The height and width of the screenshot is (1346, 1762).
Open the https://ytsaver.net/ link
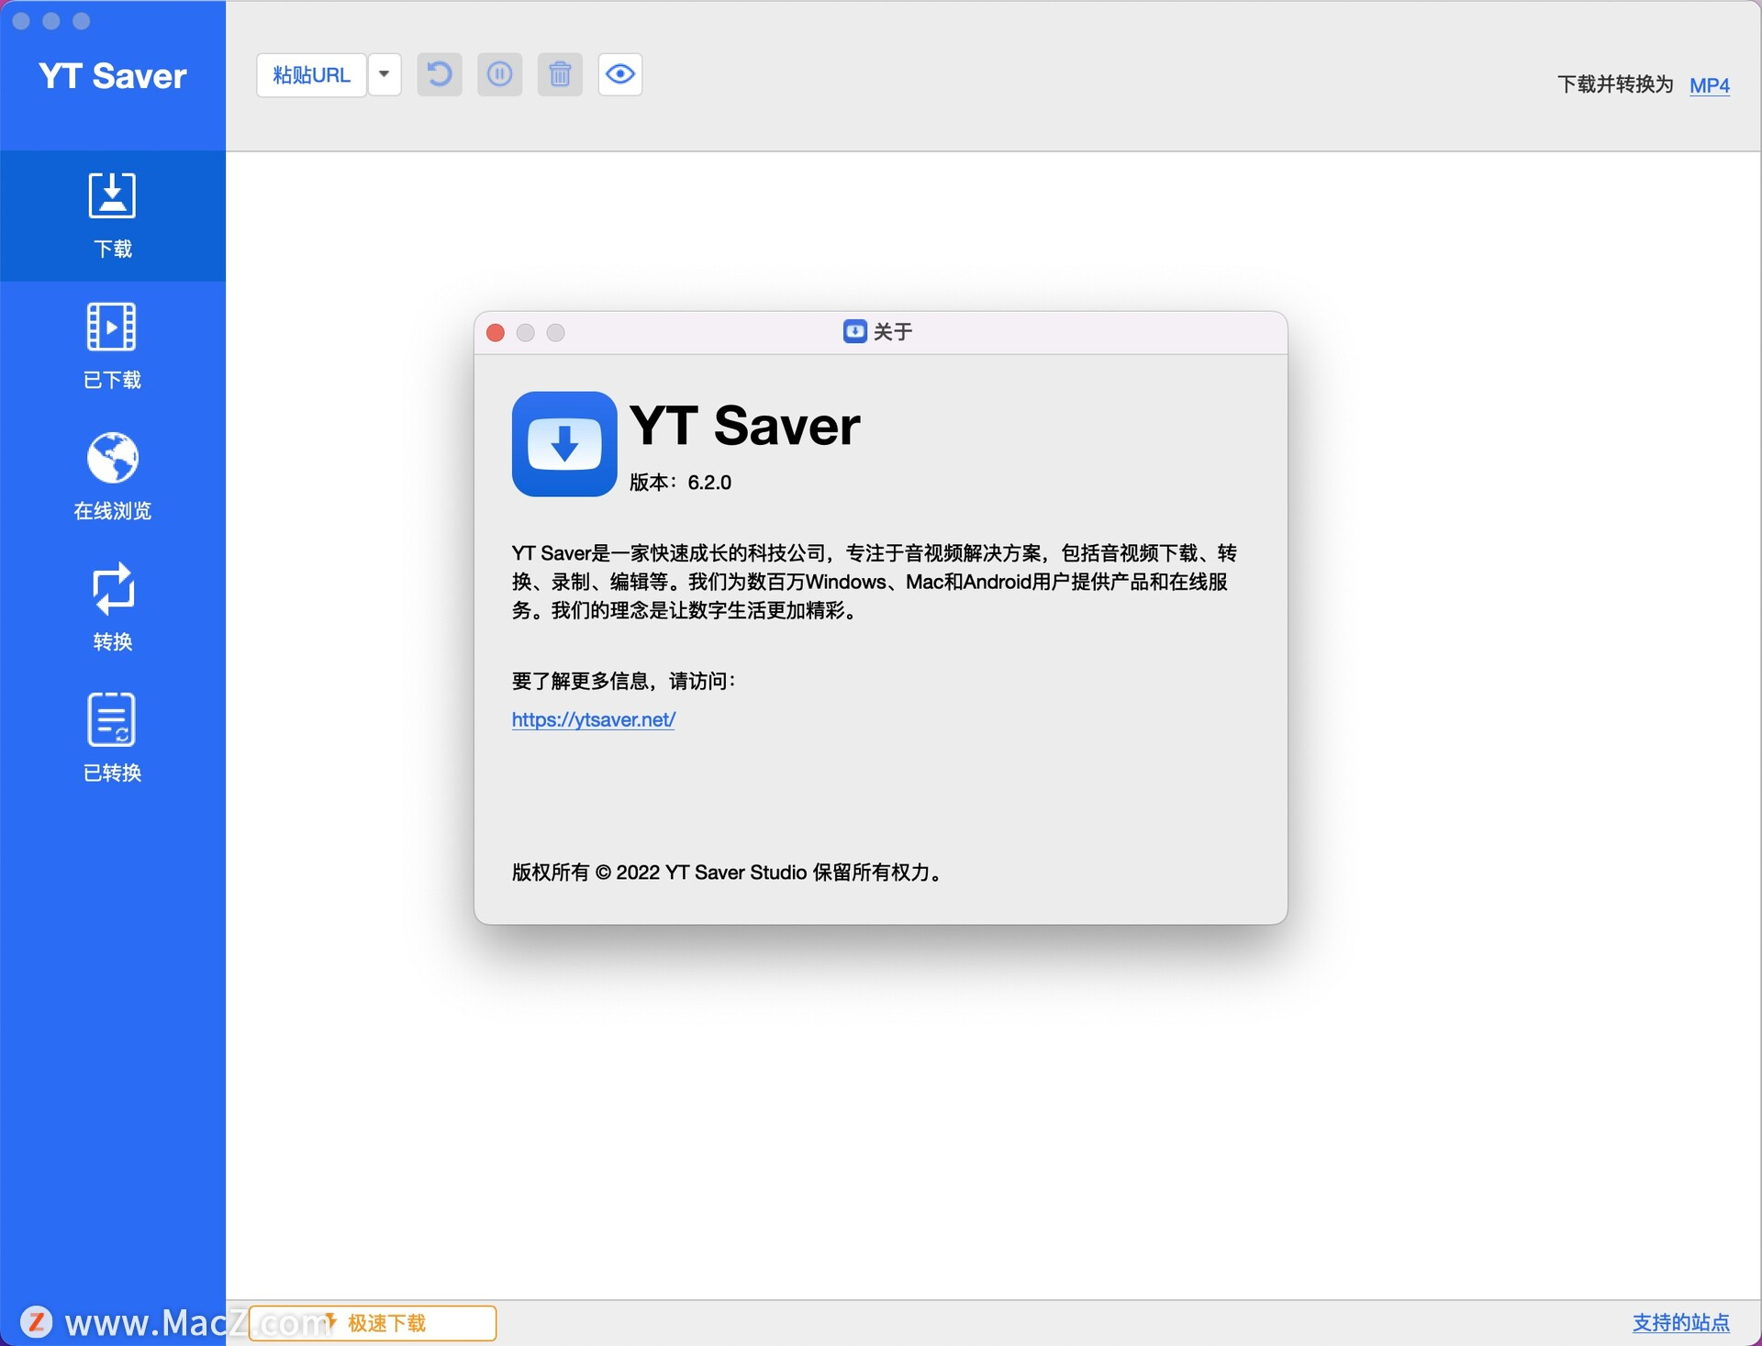click(594, 719)
